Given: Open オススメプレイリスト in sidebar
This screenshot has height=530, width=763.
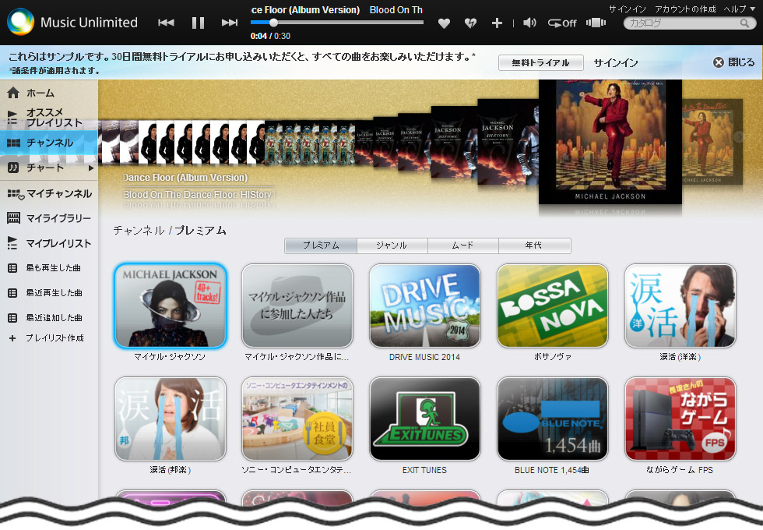Looking at the screenshot, I should click(48, 118).
